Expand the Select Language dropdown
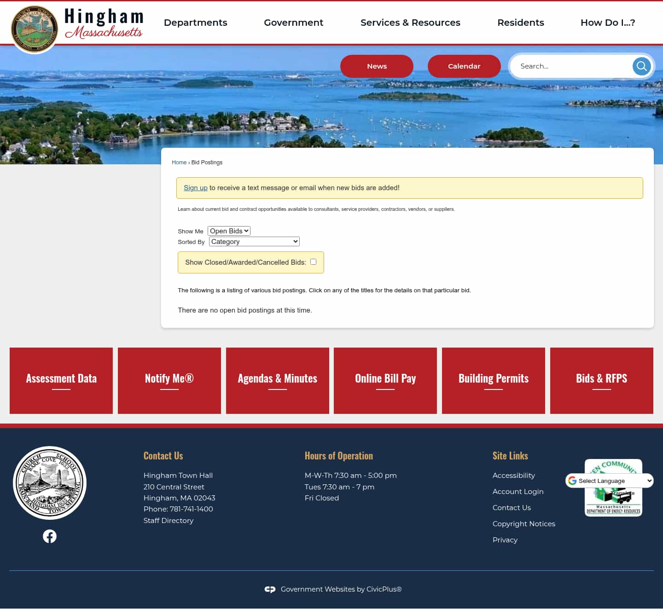Image resolution: width=663 pixels, height=610 pixels. pos(609,481)
